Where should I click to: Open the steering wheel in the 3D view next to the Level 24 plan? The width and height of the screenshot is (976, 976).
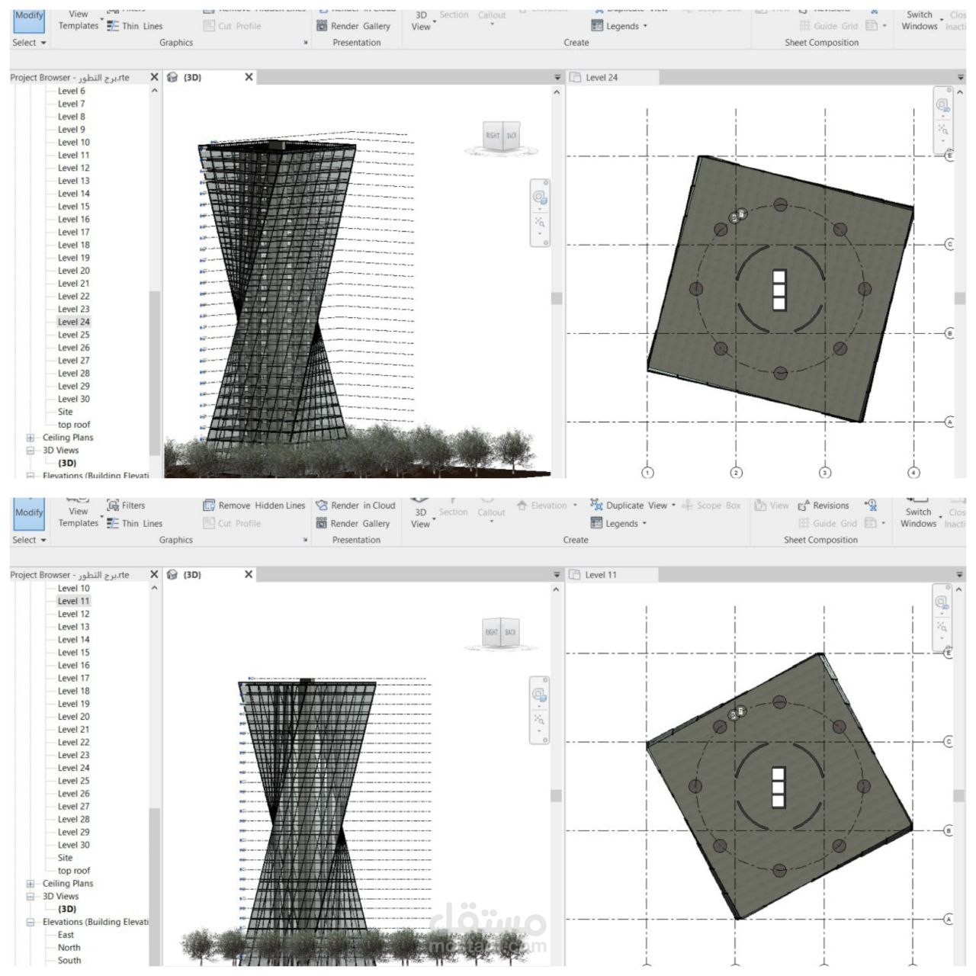point(540,198)
